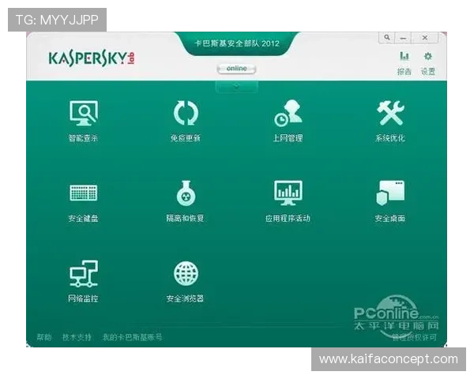This screenshot has height=379, width=474.
Task: Launch 免疫更新 update arrows icon
Action: point(186,113)
